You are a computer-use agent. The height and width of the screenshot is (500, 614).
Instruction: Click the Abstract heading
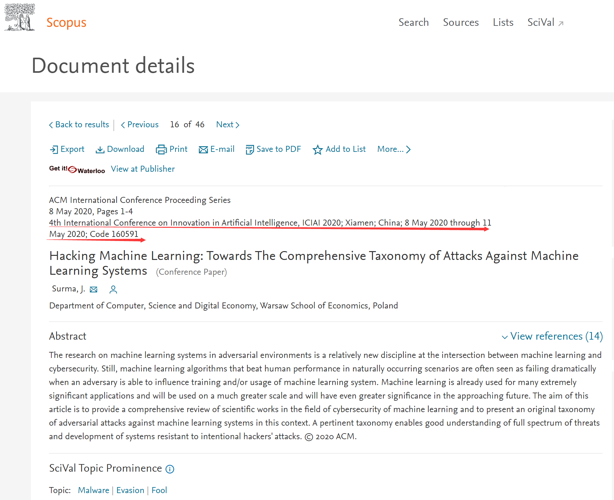tap(67, 336)
